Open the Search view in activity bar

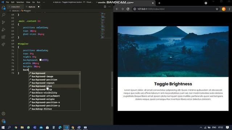click(3, 15)
